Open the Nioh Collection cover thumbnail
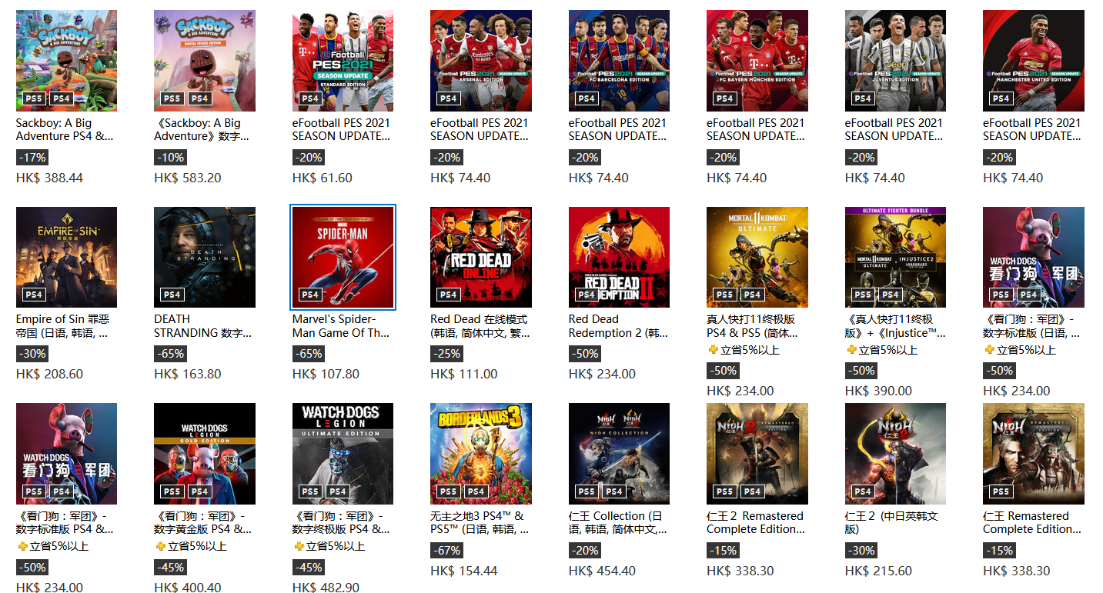Viewport: 1103px width, 593px height. point(619,454)
